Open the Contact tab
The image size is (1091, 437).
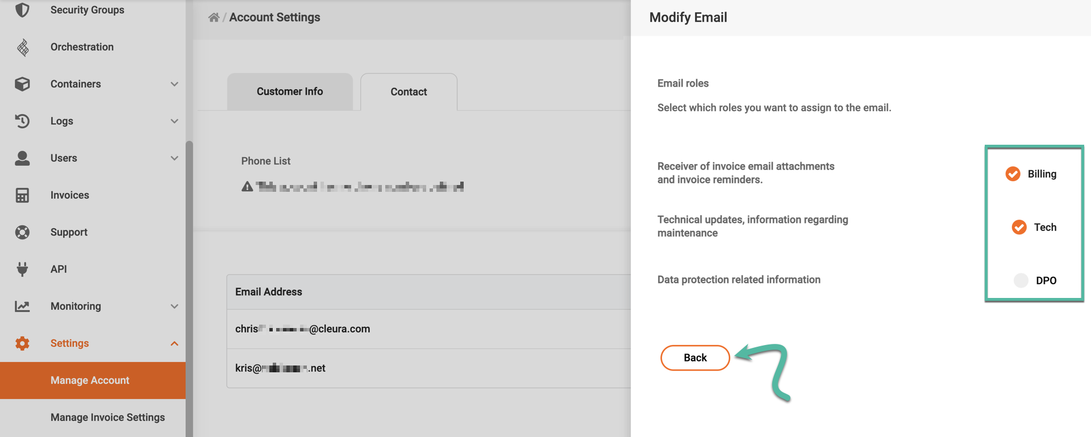408,91
